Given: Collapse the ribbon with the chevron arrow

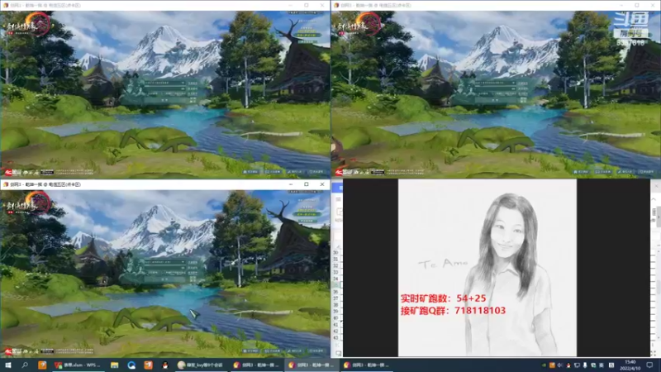Looking at the screenshot, I should click(x=654, y=198).
